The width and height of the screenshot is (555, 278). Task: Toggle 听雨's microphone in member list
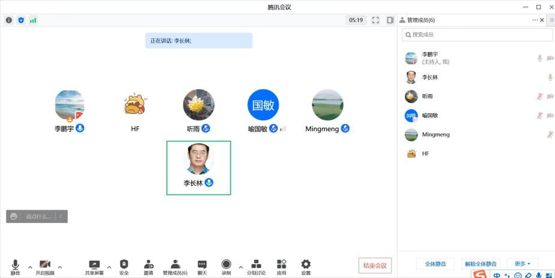(x=539, y=96)
